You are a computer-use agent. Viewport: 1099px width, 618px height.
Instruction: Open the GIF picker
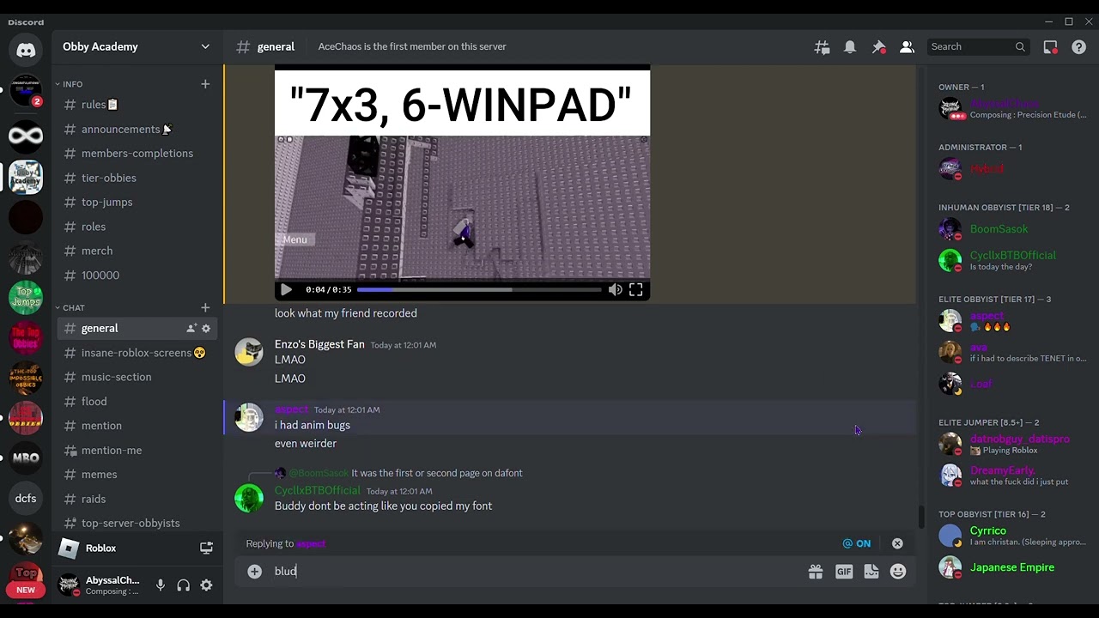click(844, 572)
